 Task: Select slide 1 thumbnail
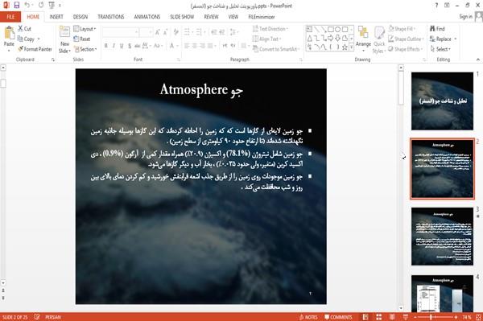pyautogui.click(x=442, y=101)
